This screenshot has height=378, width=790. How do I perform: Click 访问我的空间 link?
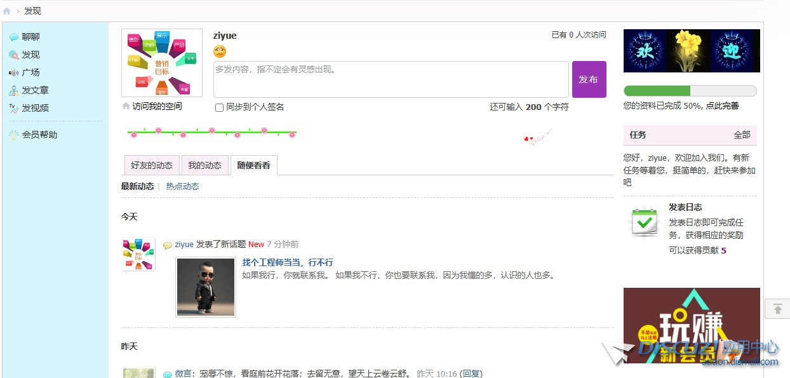(x=157, y=107)
